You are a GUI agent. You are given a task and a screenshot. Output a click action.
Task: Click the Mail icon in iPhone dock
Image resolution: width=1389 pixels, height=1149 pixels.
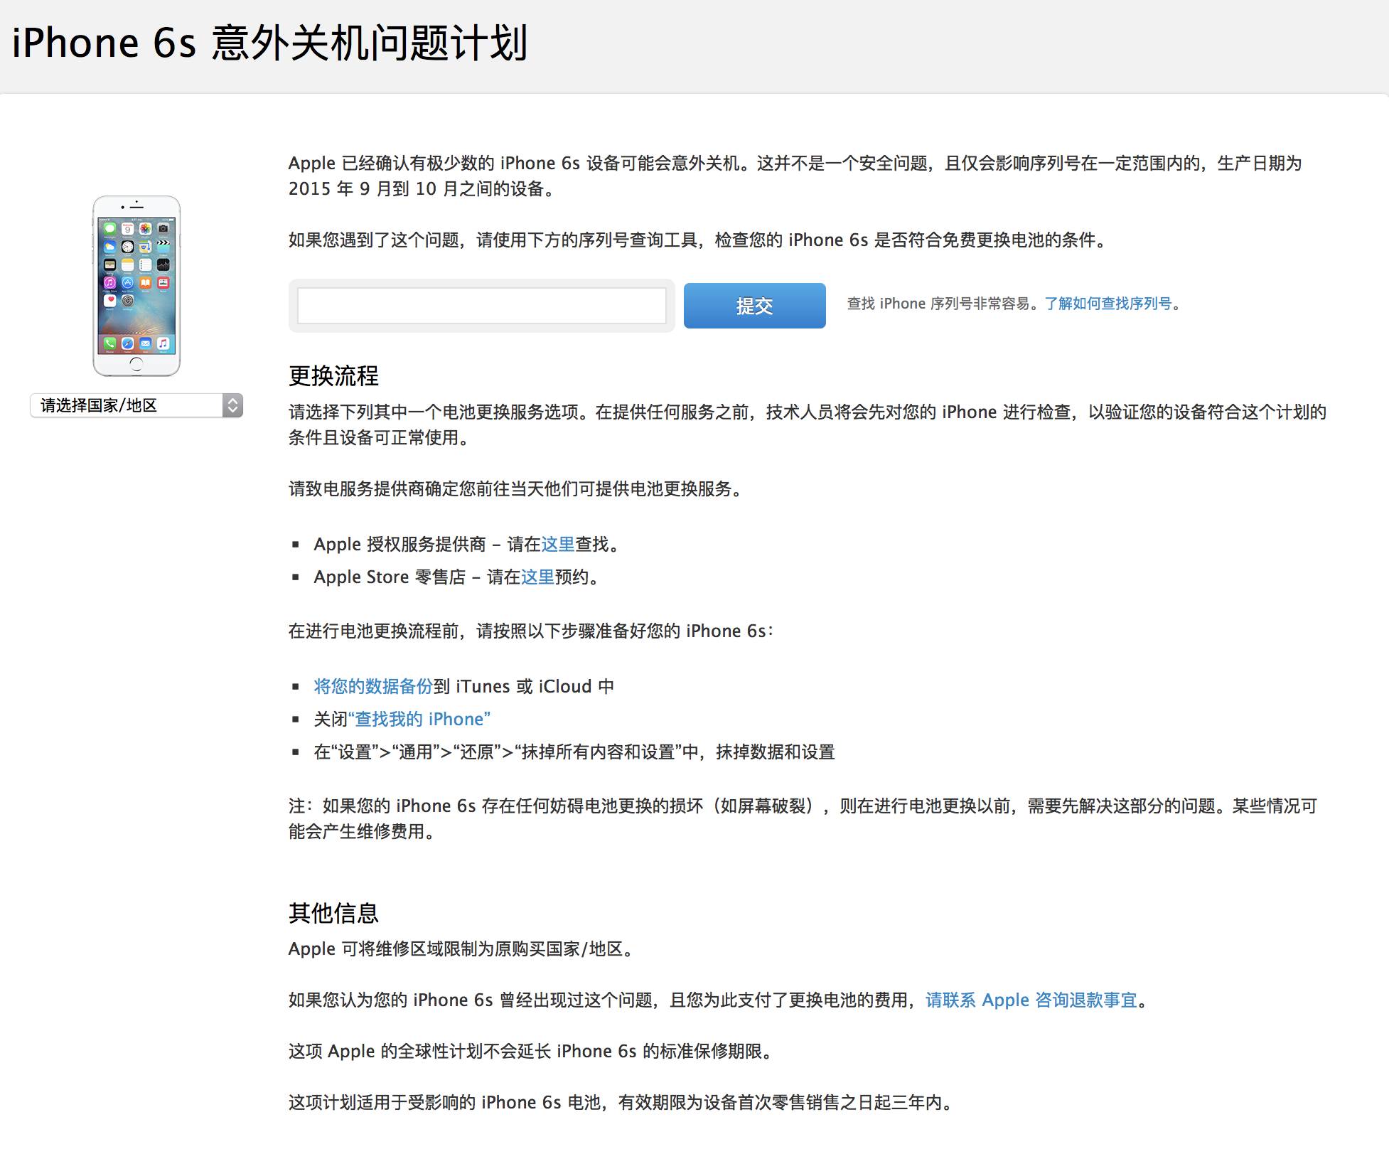pyautogui.click(x=145, y=343)
